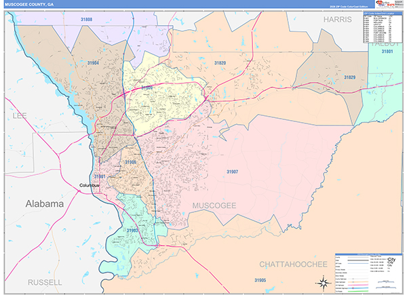Click the Alabama state label

(45, 204)
